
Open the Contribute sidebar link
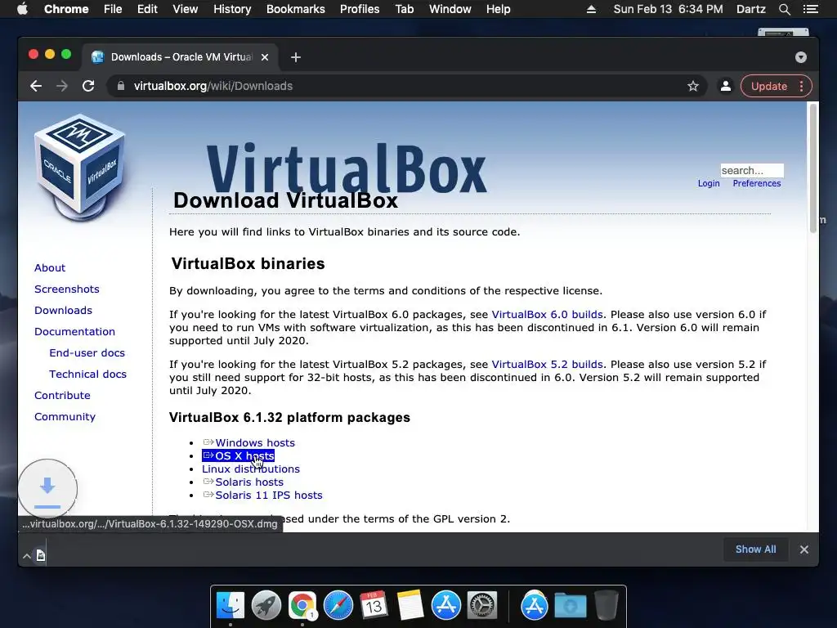click(62, 396)
